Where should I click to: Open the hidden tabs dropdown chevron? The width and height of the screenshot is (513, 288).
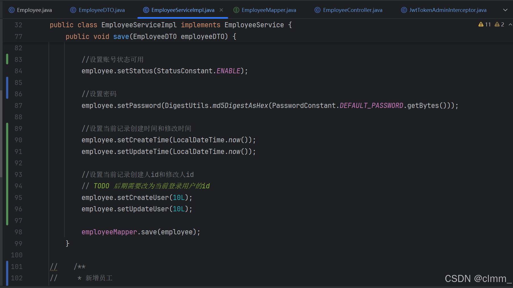click(x=505, y=10)
